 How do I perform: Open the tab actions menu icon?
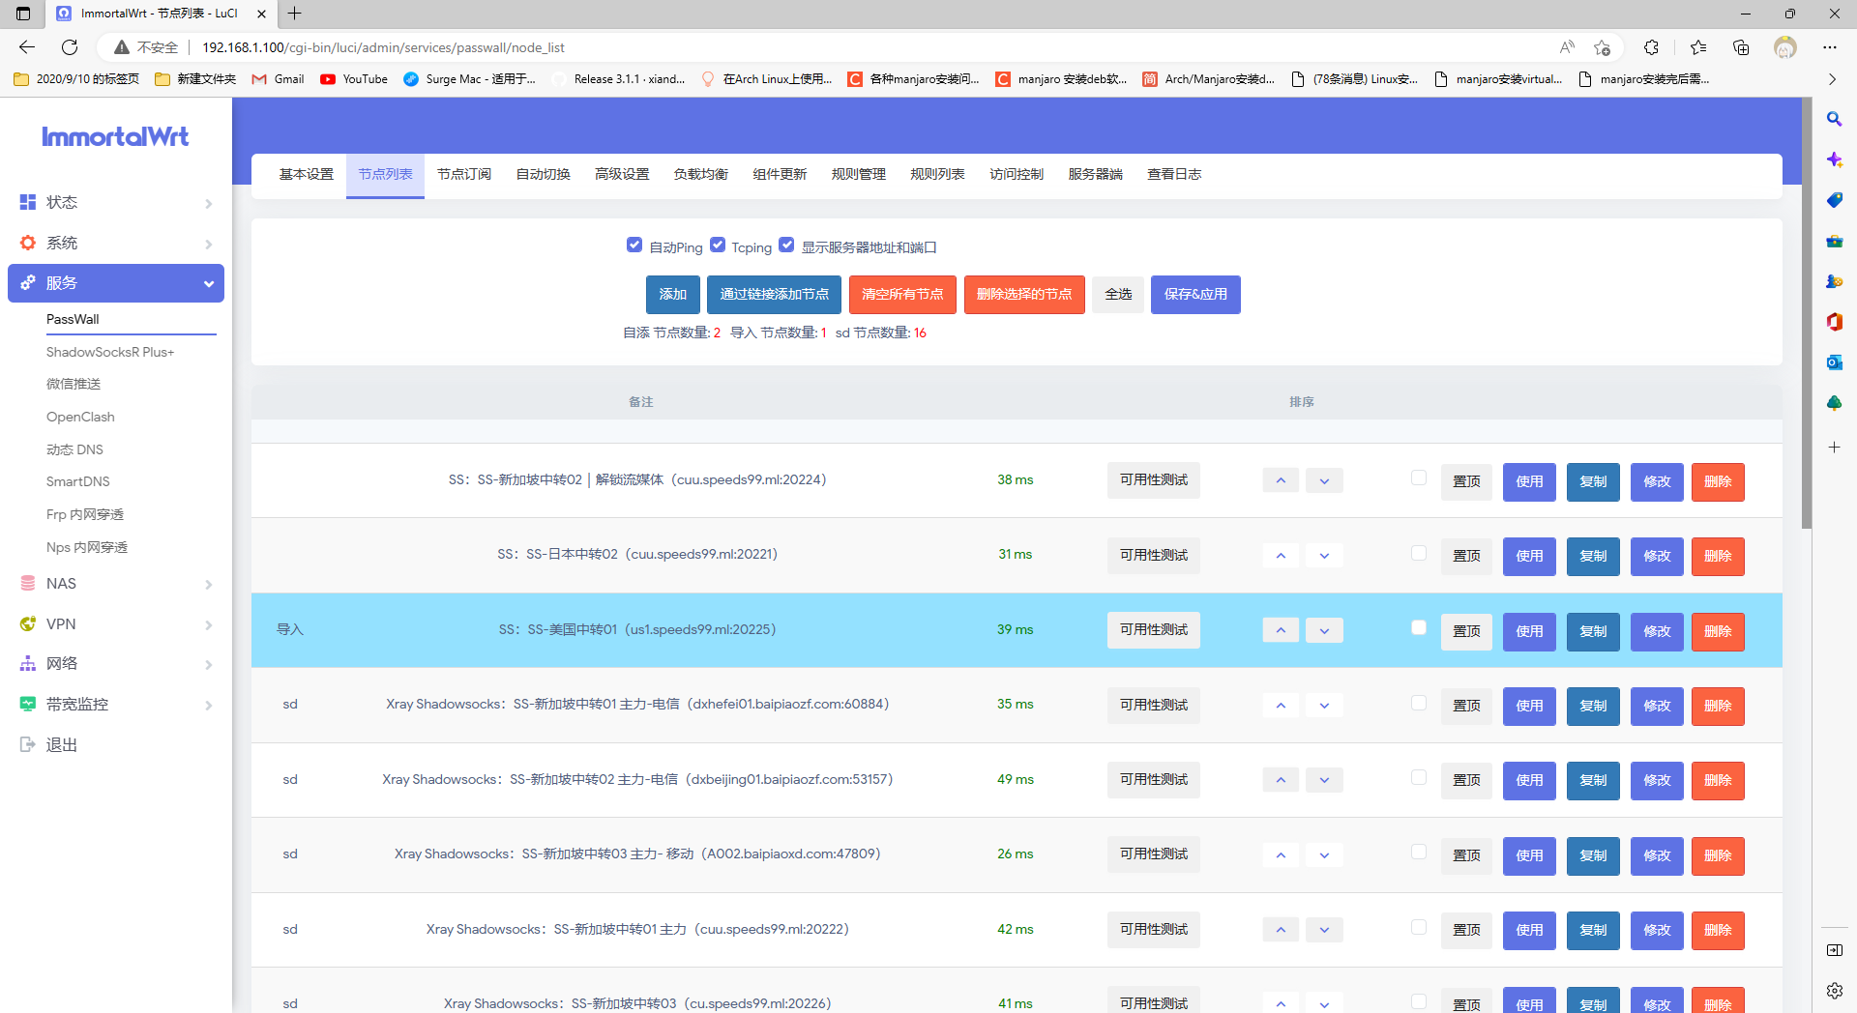pos(23,14)
